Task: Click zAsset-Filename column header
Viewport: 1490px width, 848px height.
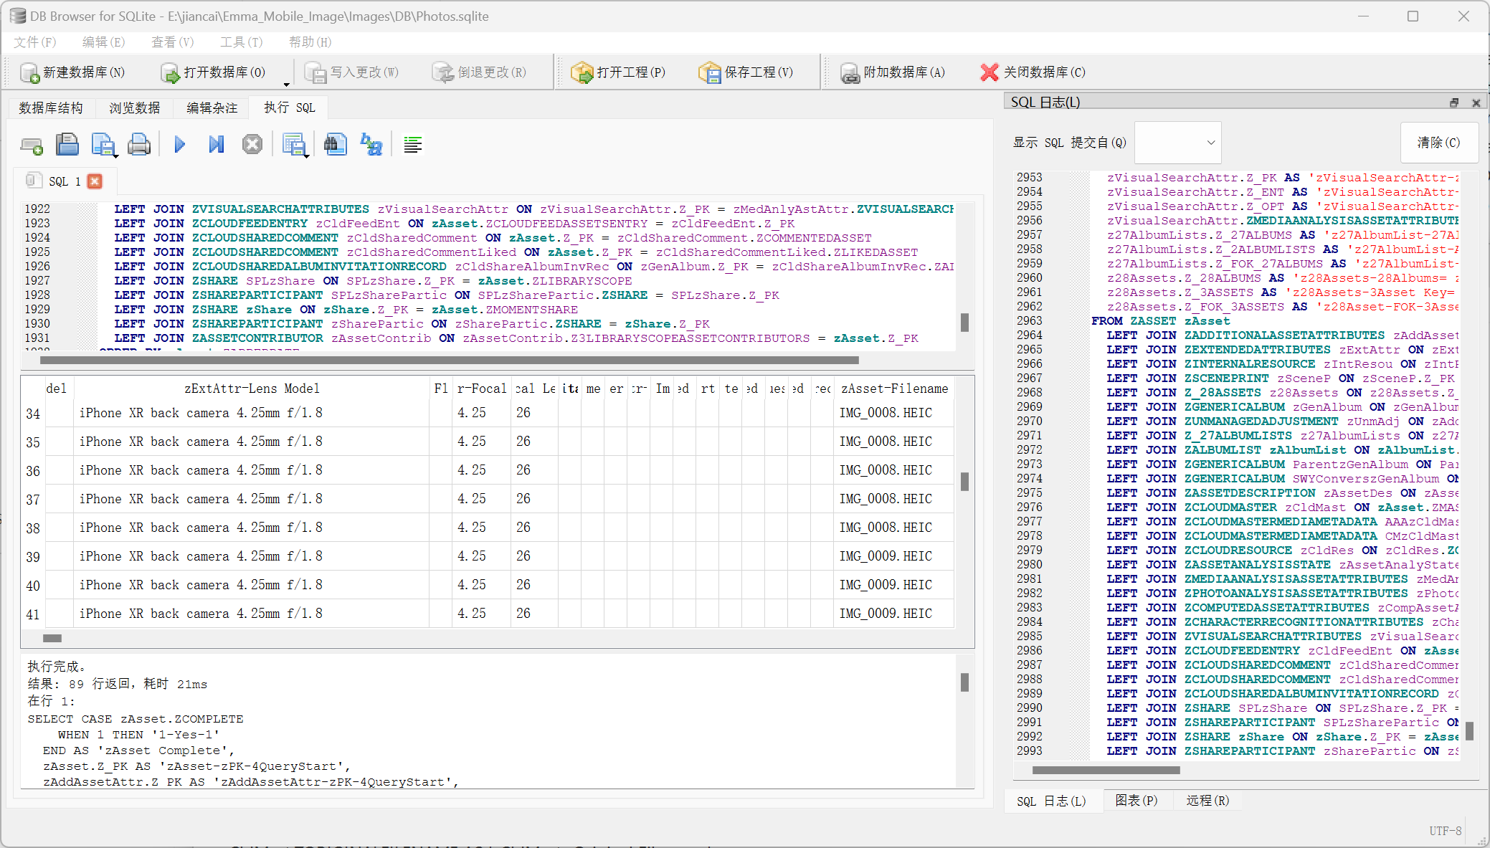Action: pyautogui.click(x=894, y=389)
